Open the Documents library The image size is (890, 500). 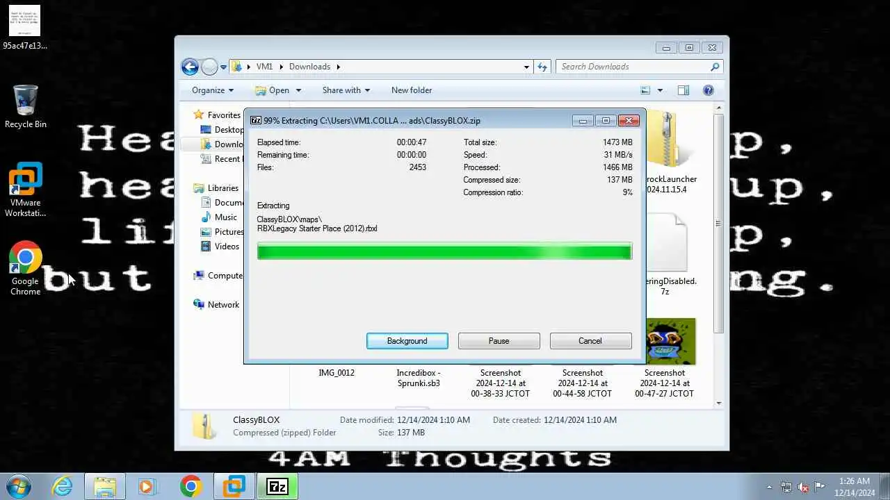point(222,203)
